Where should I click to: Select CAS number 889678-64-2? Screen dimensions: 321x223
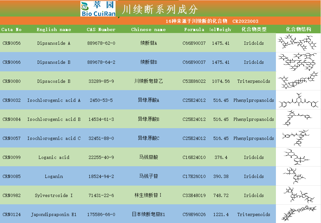coord(101,62)
